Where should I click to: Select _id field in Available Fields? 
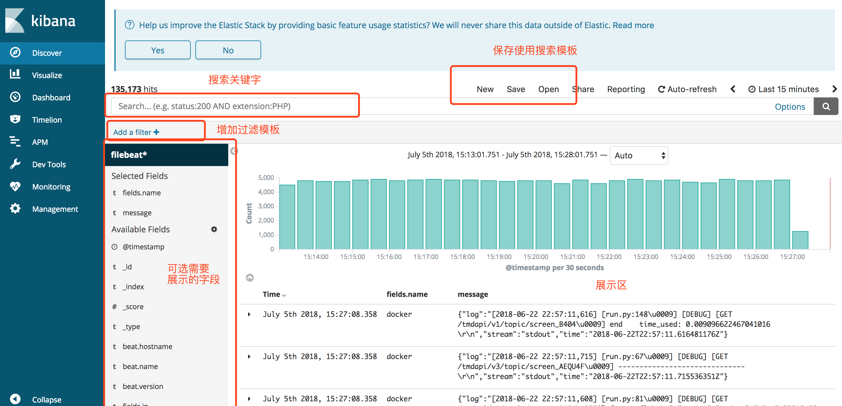point(127,267)
